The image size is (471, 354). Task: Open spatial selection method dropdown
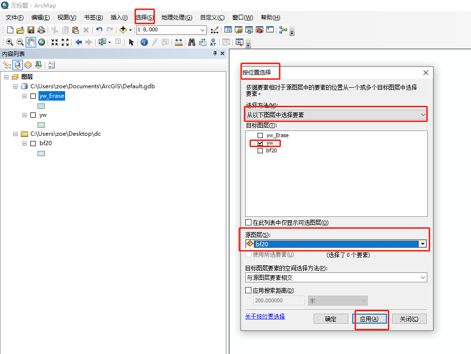tap(336, 278)
